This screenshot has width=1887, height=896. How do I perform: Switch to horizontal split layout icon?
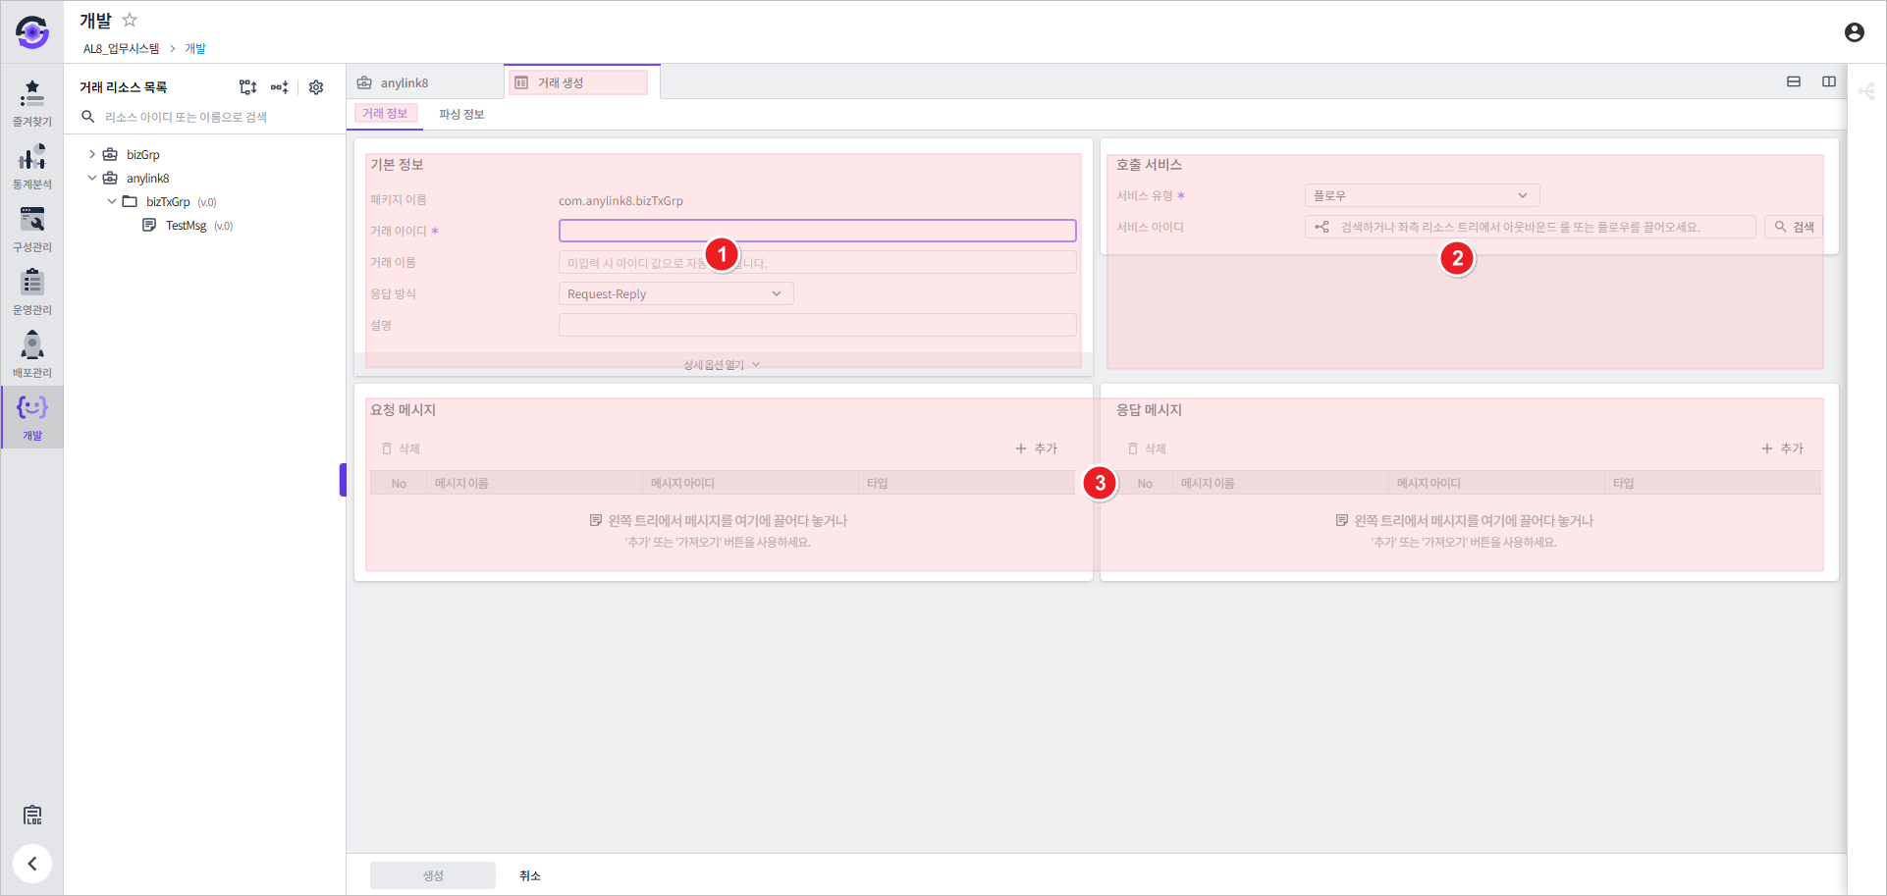[1794, 81]
